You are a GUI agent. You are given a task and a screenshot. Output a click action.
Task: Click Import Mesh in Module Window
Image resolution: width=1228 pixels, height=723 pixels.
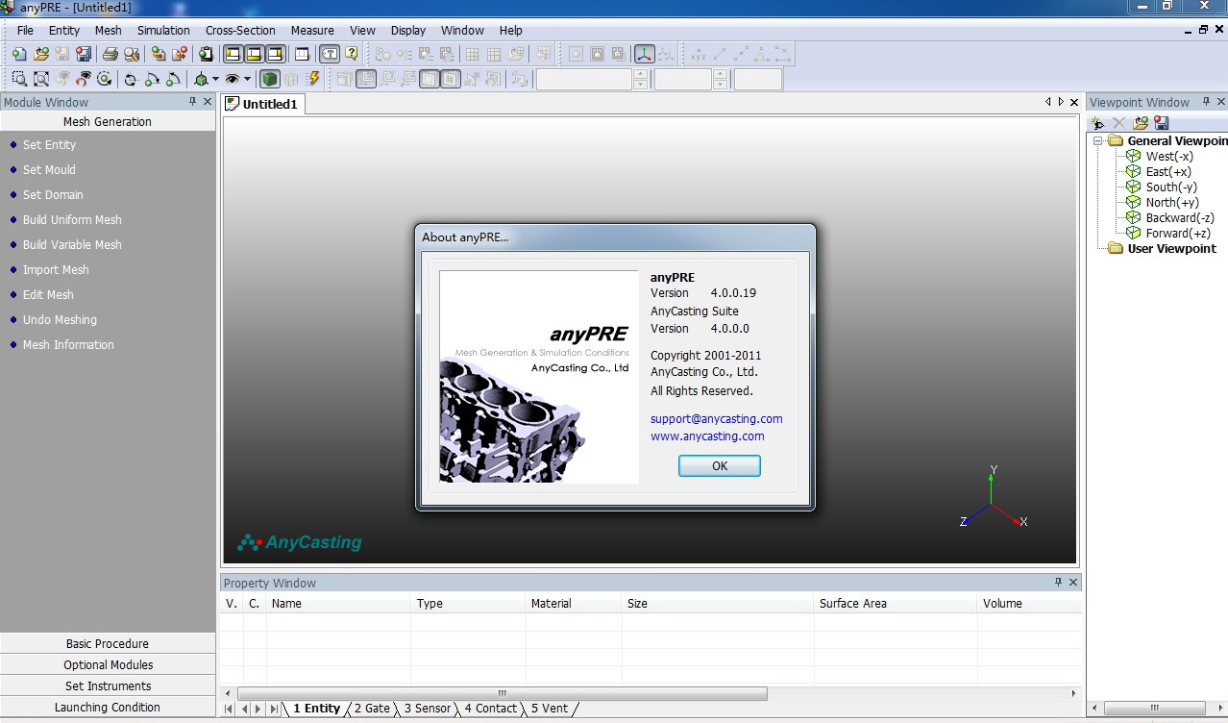click(56, 270)
